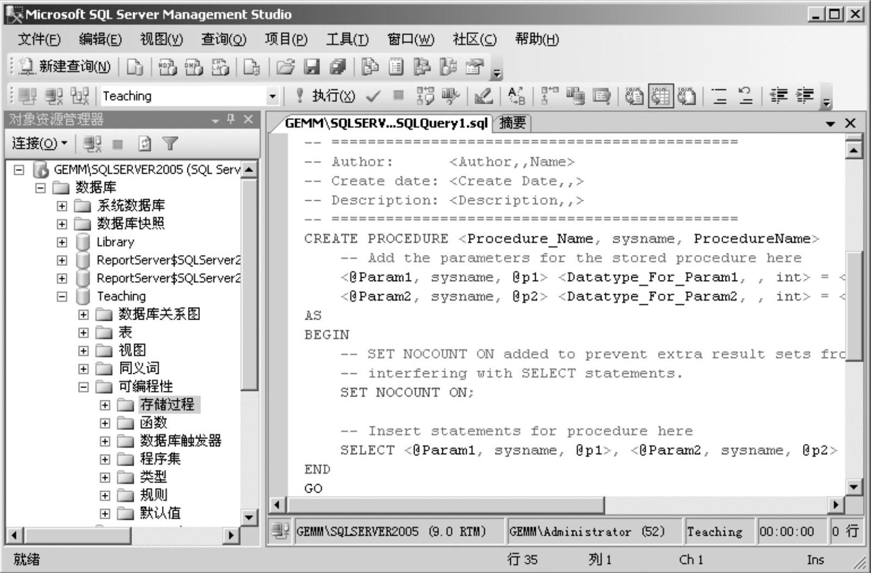Viewport: 871px width, 573px height.
Task: Click the Filter funnel icon in Object Explorer
Action: tap(170, 143)
